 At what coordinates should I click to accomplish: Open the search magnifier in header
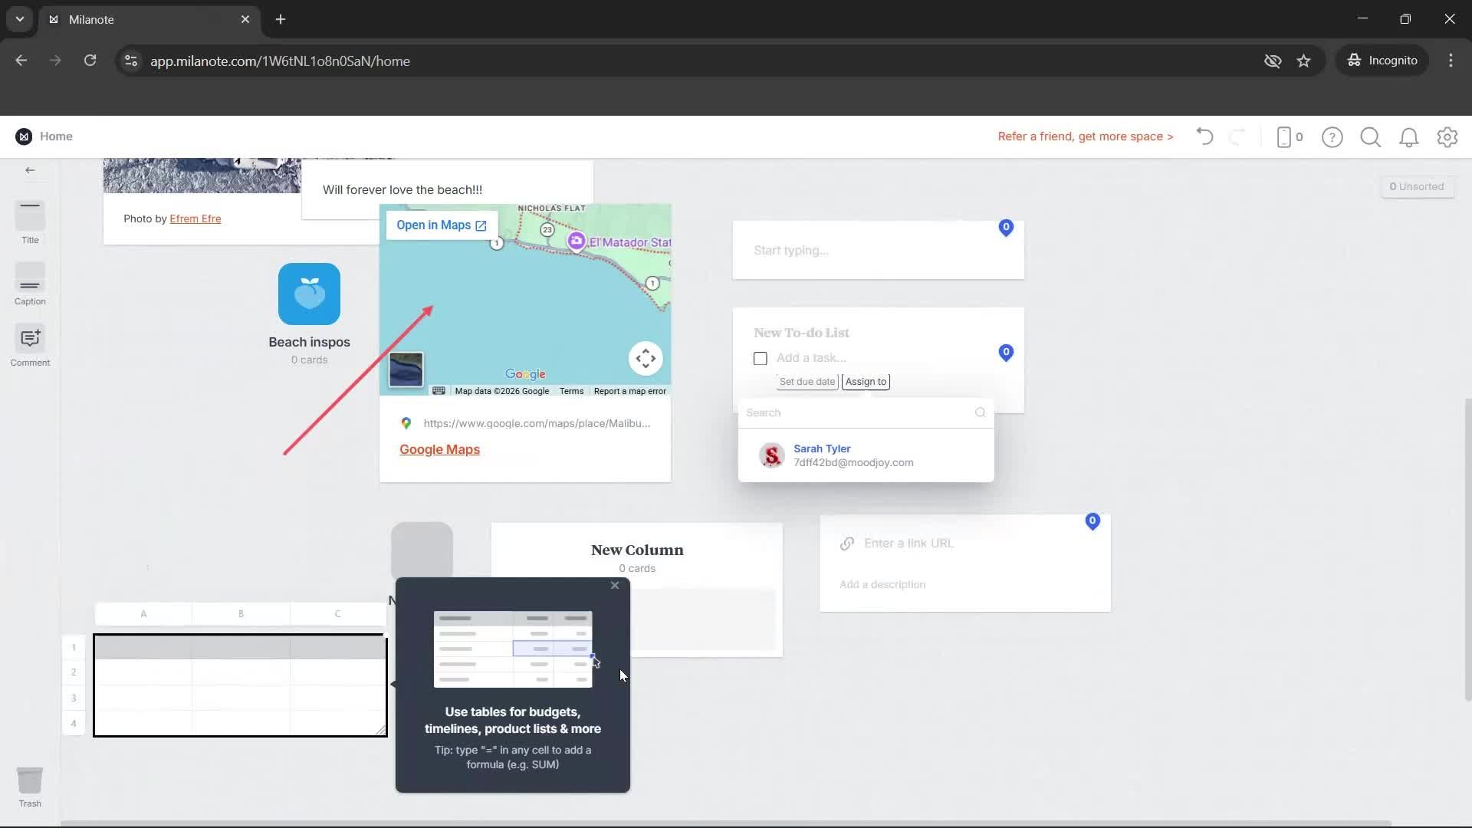(x=1370, y=137)
